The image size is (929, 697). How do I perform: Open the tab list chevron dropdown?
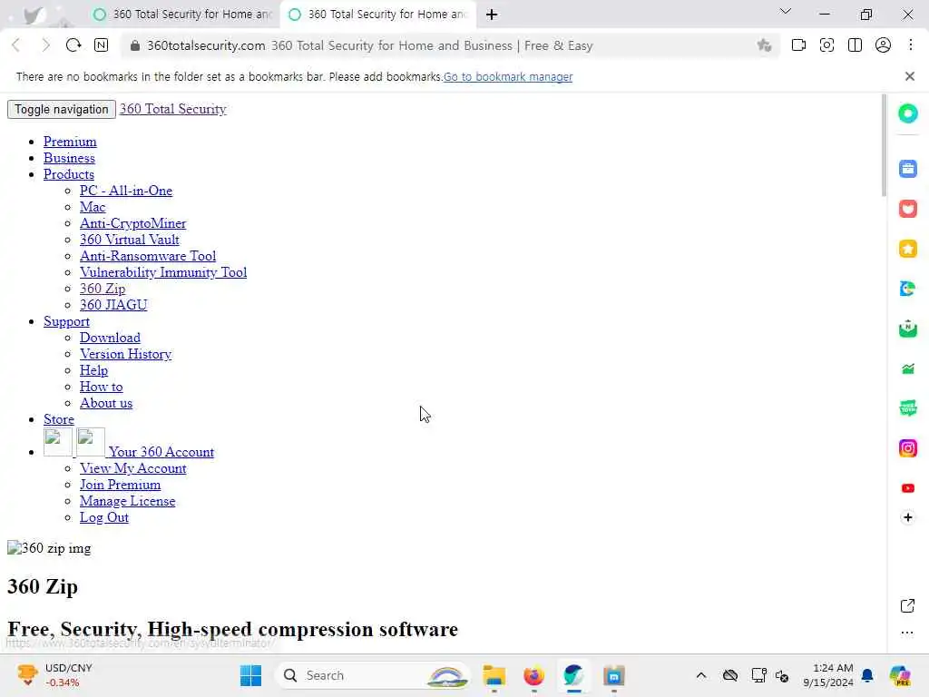coord(786,11)
